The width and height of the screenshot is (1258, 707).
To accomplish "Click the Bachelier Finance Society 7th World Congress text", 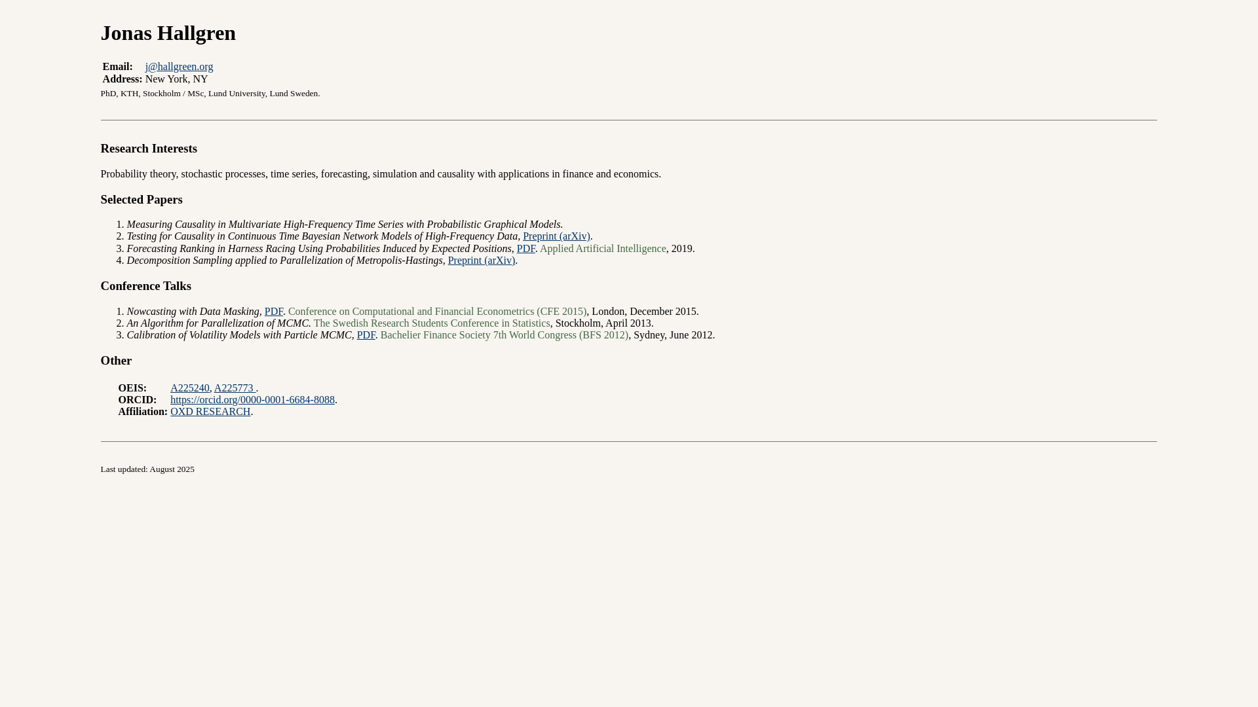I will (x=505, y=335).
